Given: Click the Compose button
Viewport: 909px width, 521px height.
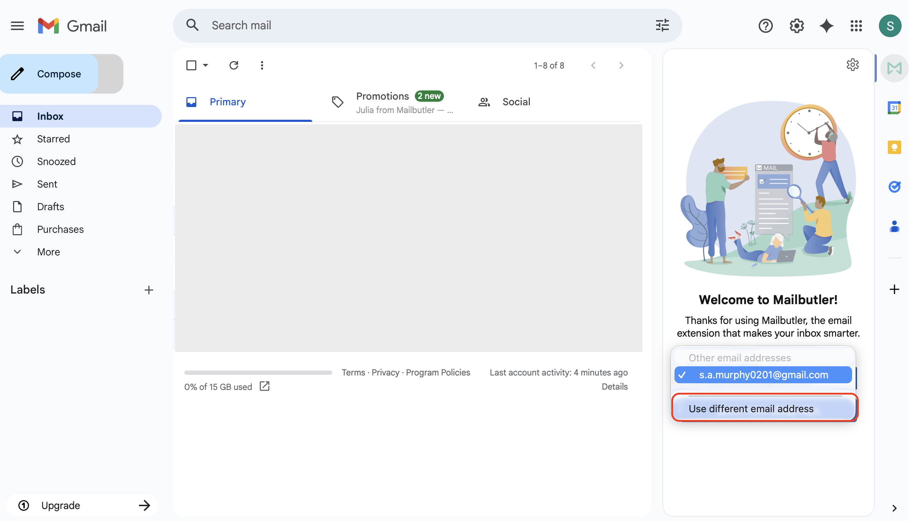Looking at the screenshot, I should [49, 74].
